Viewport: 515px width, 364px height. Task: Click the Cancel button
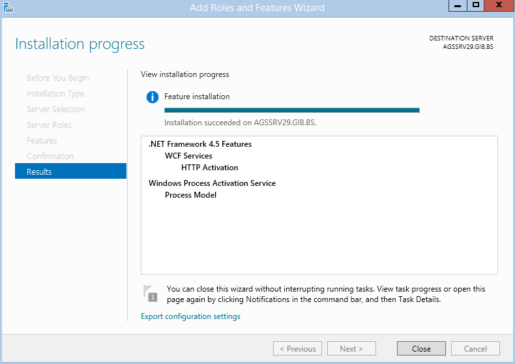tap(475, 348)
